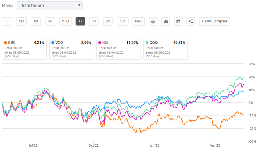Show the MAX time range
Viewport: 258px width, 151px height.
139,21
